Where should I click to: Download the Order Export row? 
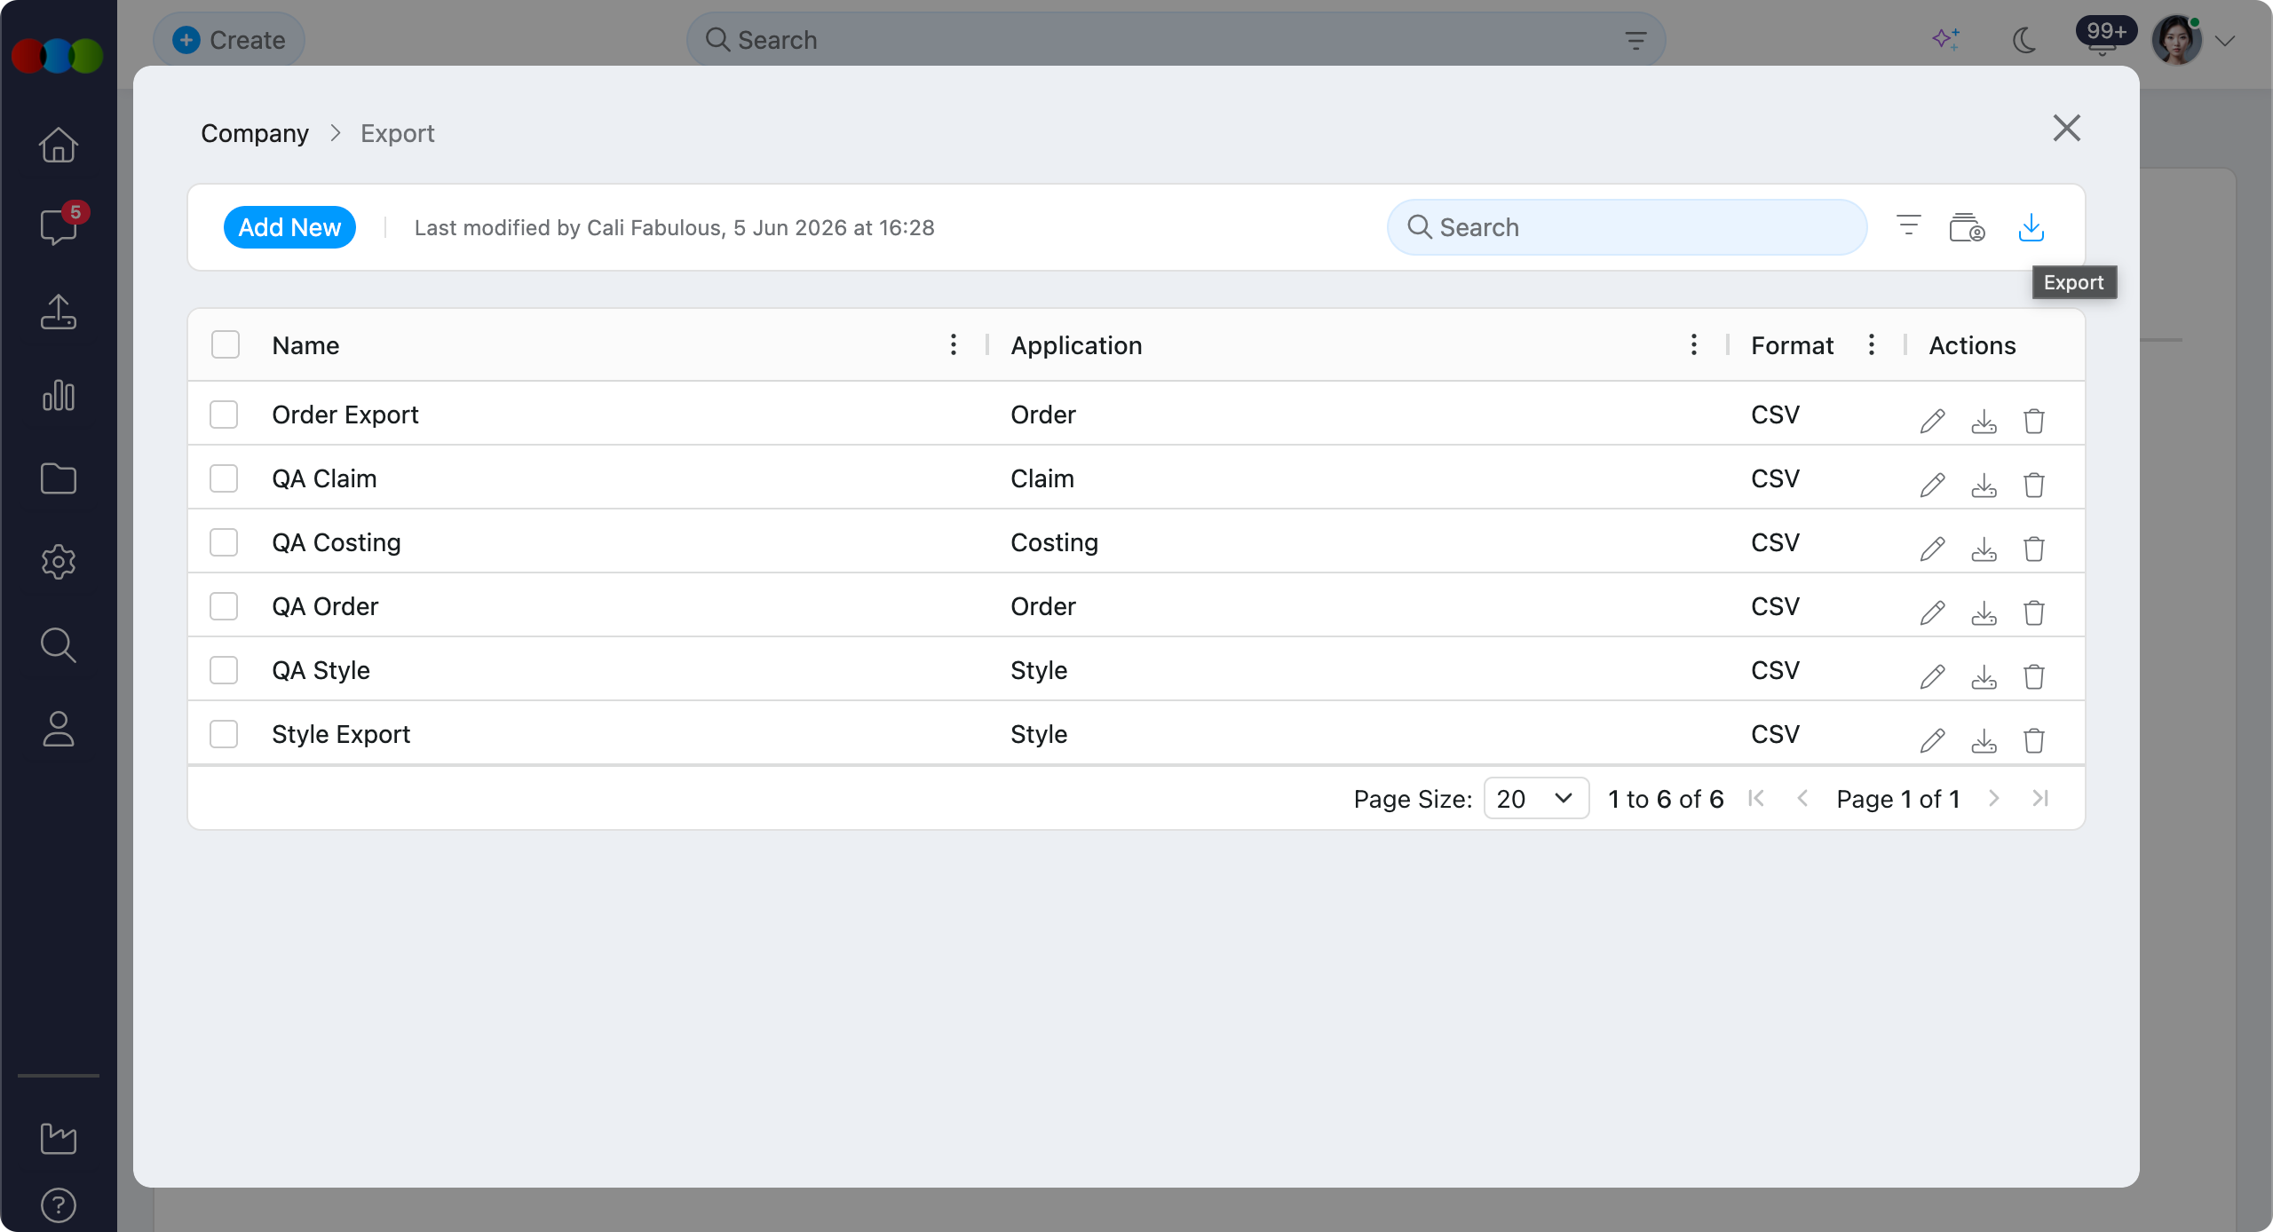[1984, 421]
